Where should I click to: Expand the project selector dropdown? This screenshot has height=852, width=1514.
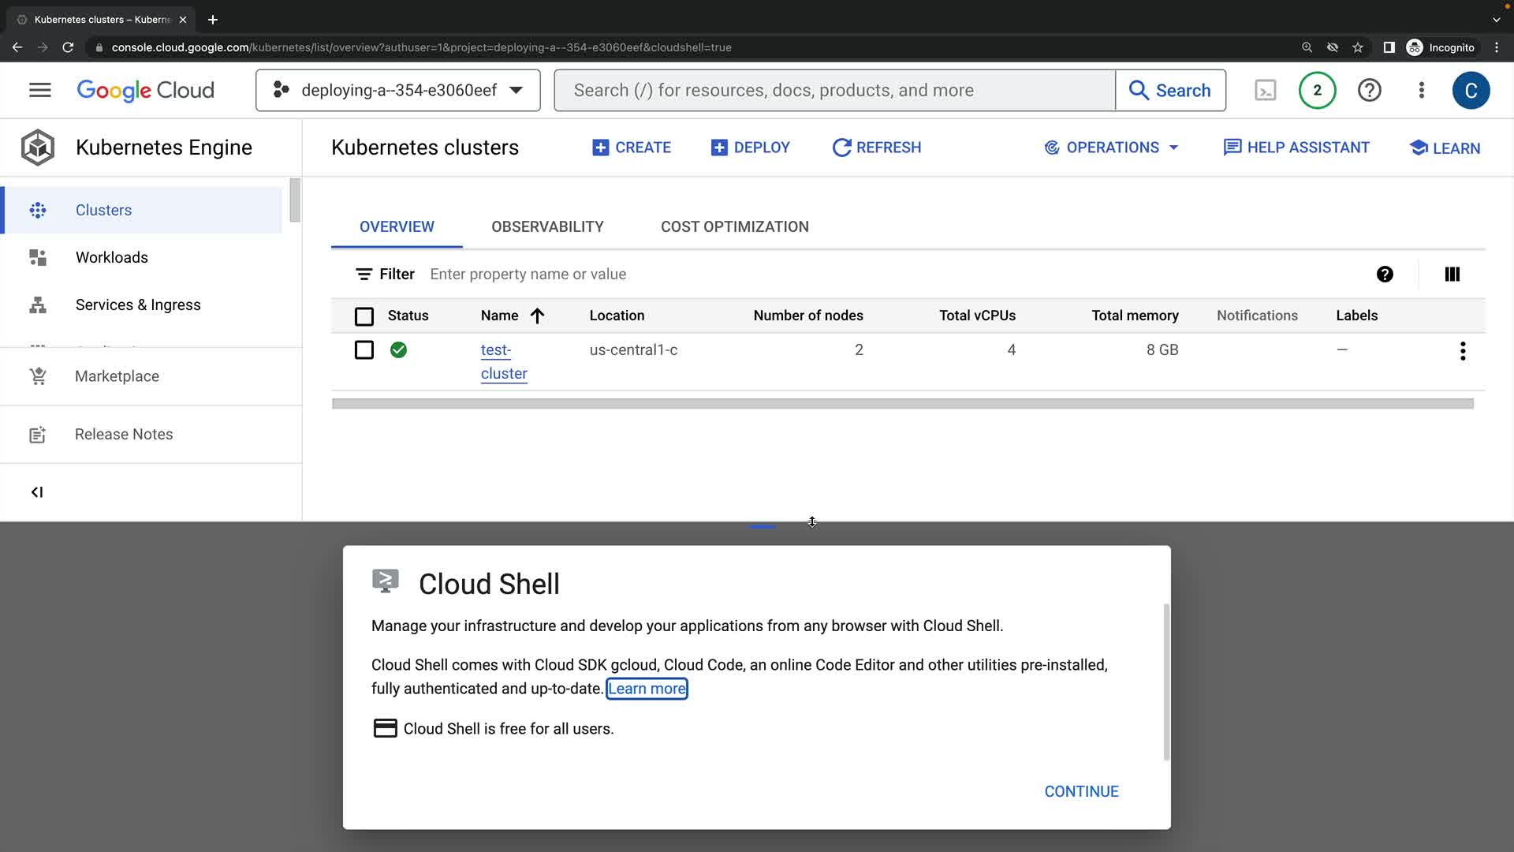click(x=397, y=90)
